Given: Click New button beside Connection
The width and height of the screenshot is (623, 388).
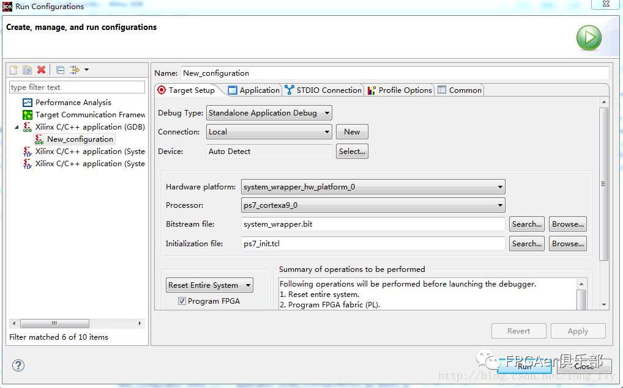Looking at the screenshot, I should point(352,132).
